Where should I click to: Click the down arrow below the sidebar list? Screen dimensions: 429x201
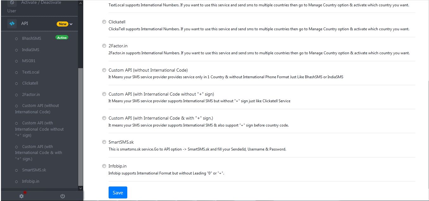pos(80,188)
